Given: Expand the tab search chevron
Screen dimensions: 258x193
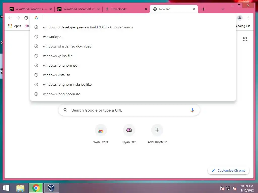Looking at the screenshot, I should coord(223,9).
